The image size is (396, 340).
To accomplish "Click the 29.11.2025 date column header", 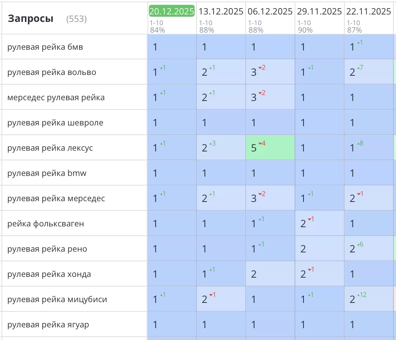I will tap(319, 12).
